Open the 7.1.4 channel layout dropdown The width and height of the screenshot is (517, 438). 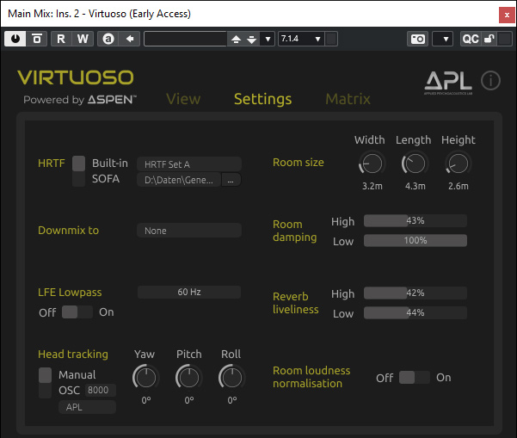point(301,39)
